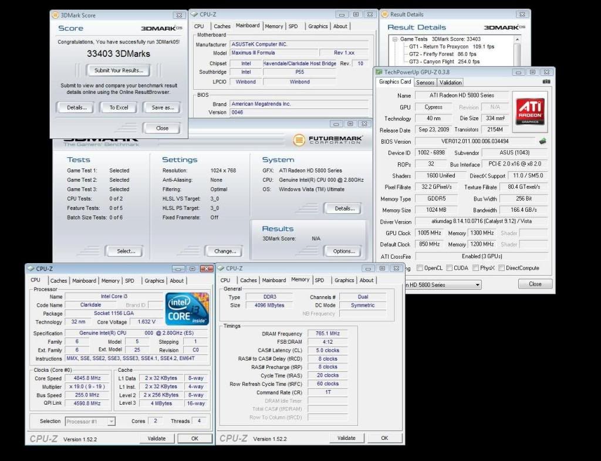601x461 pixels.
Task: Click the Close button in GPU-Z
Action: click(x=535, y=284)
